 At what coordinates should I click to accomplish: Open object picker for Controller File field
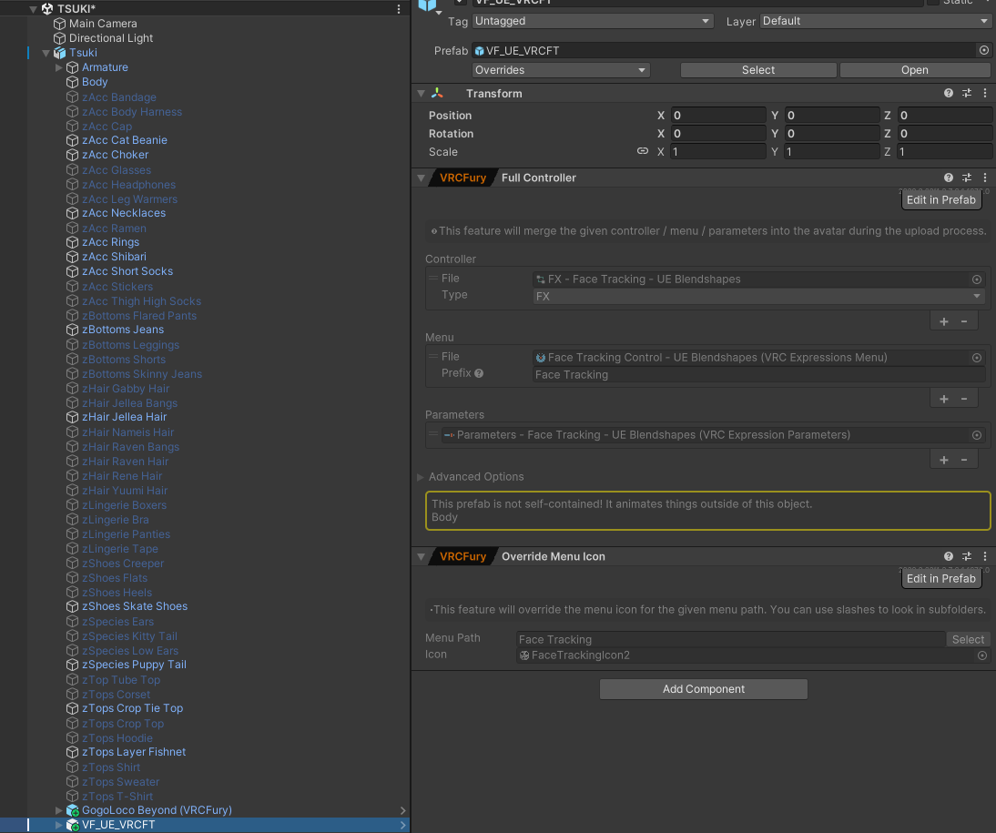coord(977,279)
